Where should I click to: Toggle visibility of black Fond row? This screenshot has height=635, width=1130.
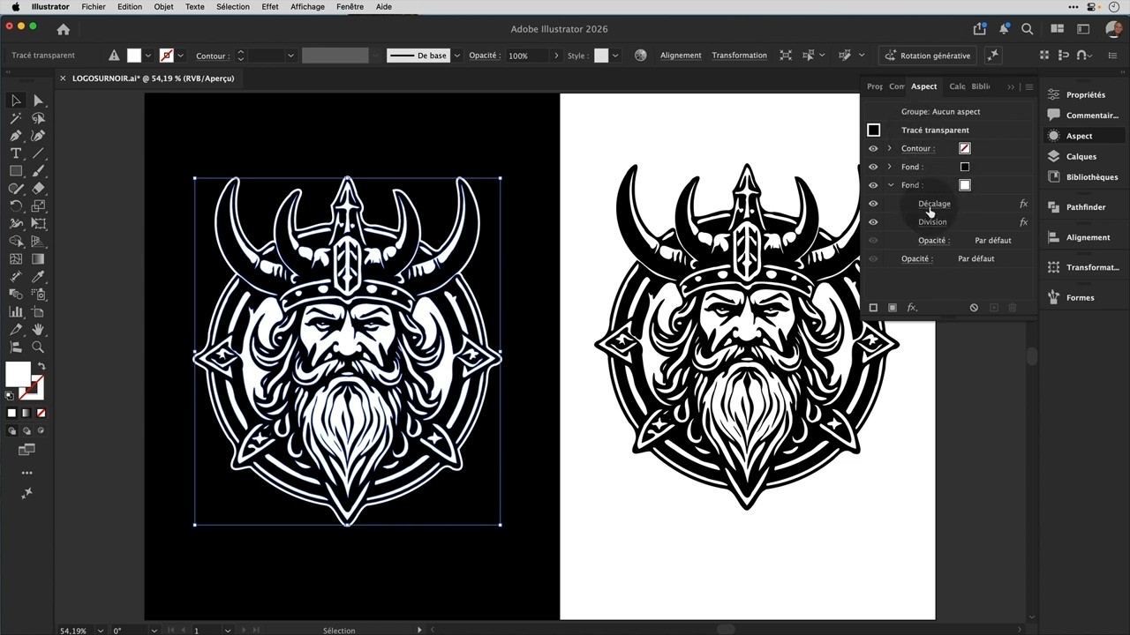(x=873, y=167)
